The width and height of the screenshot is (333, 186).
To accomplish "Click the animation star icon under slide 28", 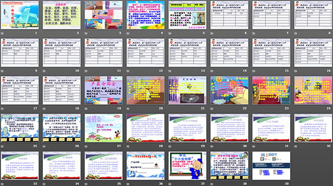I will [x=128, y=146].
